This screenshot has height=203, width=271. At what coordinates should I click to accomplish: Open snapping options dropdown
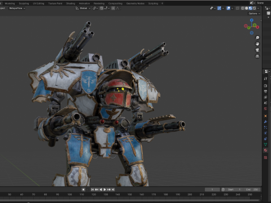tap(107, 8)
